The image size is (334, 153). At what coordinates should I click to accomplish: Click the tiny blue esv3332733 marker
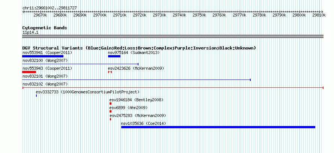pos(36,96)
